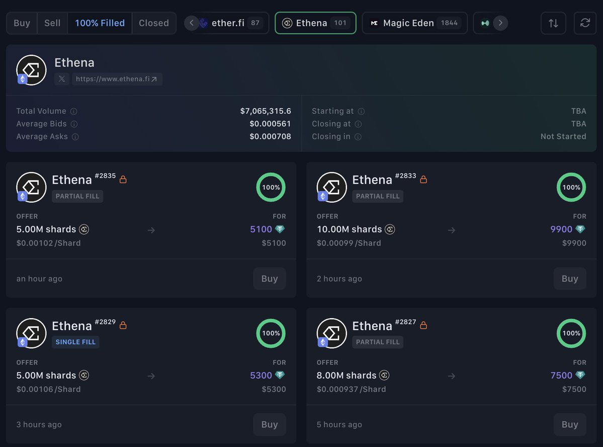
Task: Click the shard token icon beside 8.00M shards
Action: (x=384, y=376)
